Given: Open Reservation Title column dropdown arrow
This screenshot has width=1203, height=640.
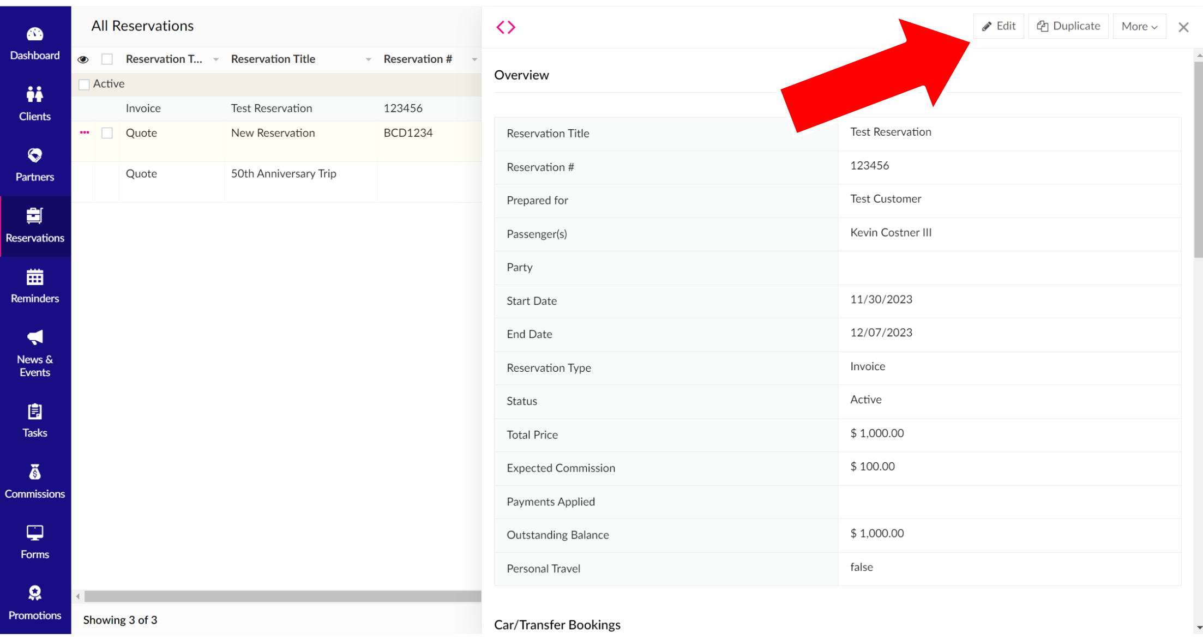Looking at the screenshot, I should point(369,59).
